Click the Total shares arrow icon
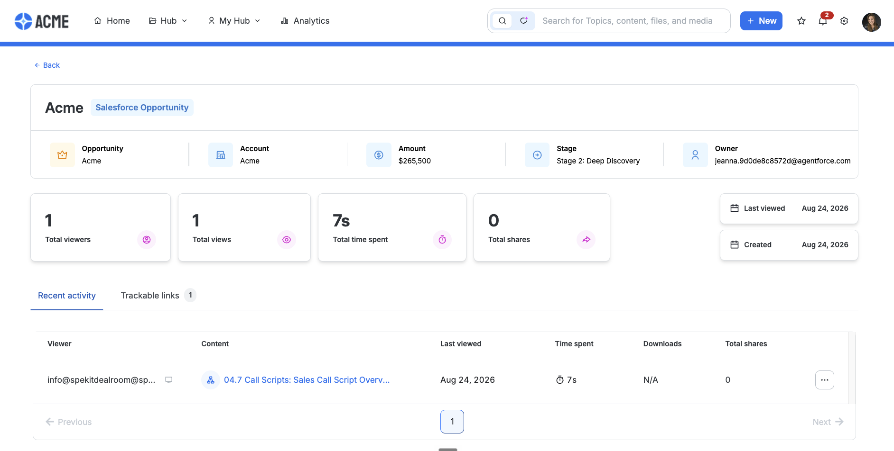894x451 pixels. (x=586, y=240)
